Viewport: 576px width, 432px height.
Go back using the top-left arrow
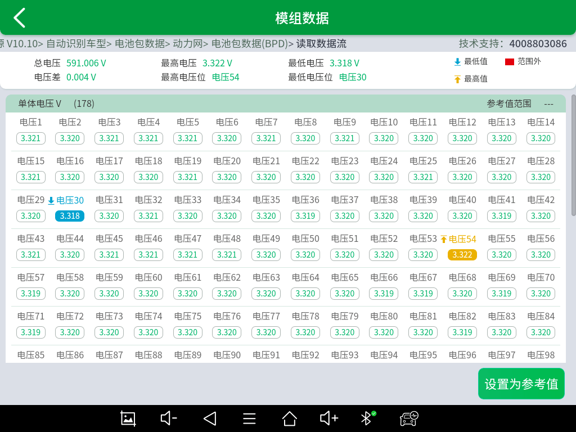(x=20, y=17)
